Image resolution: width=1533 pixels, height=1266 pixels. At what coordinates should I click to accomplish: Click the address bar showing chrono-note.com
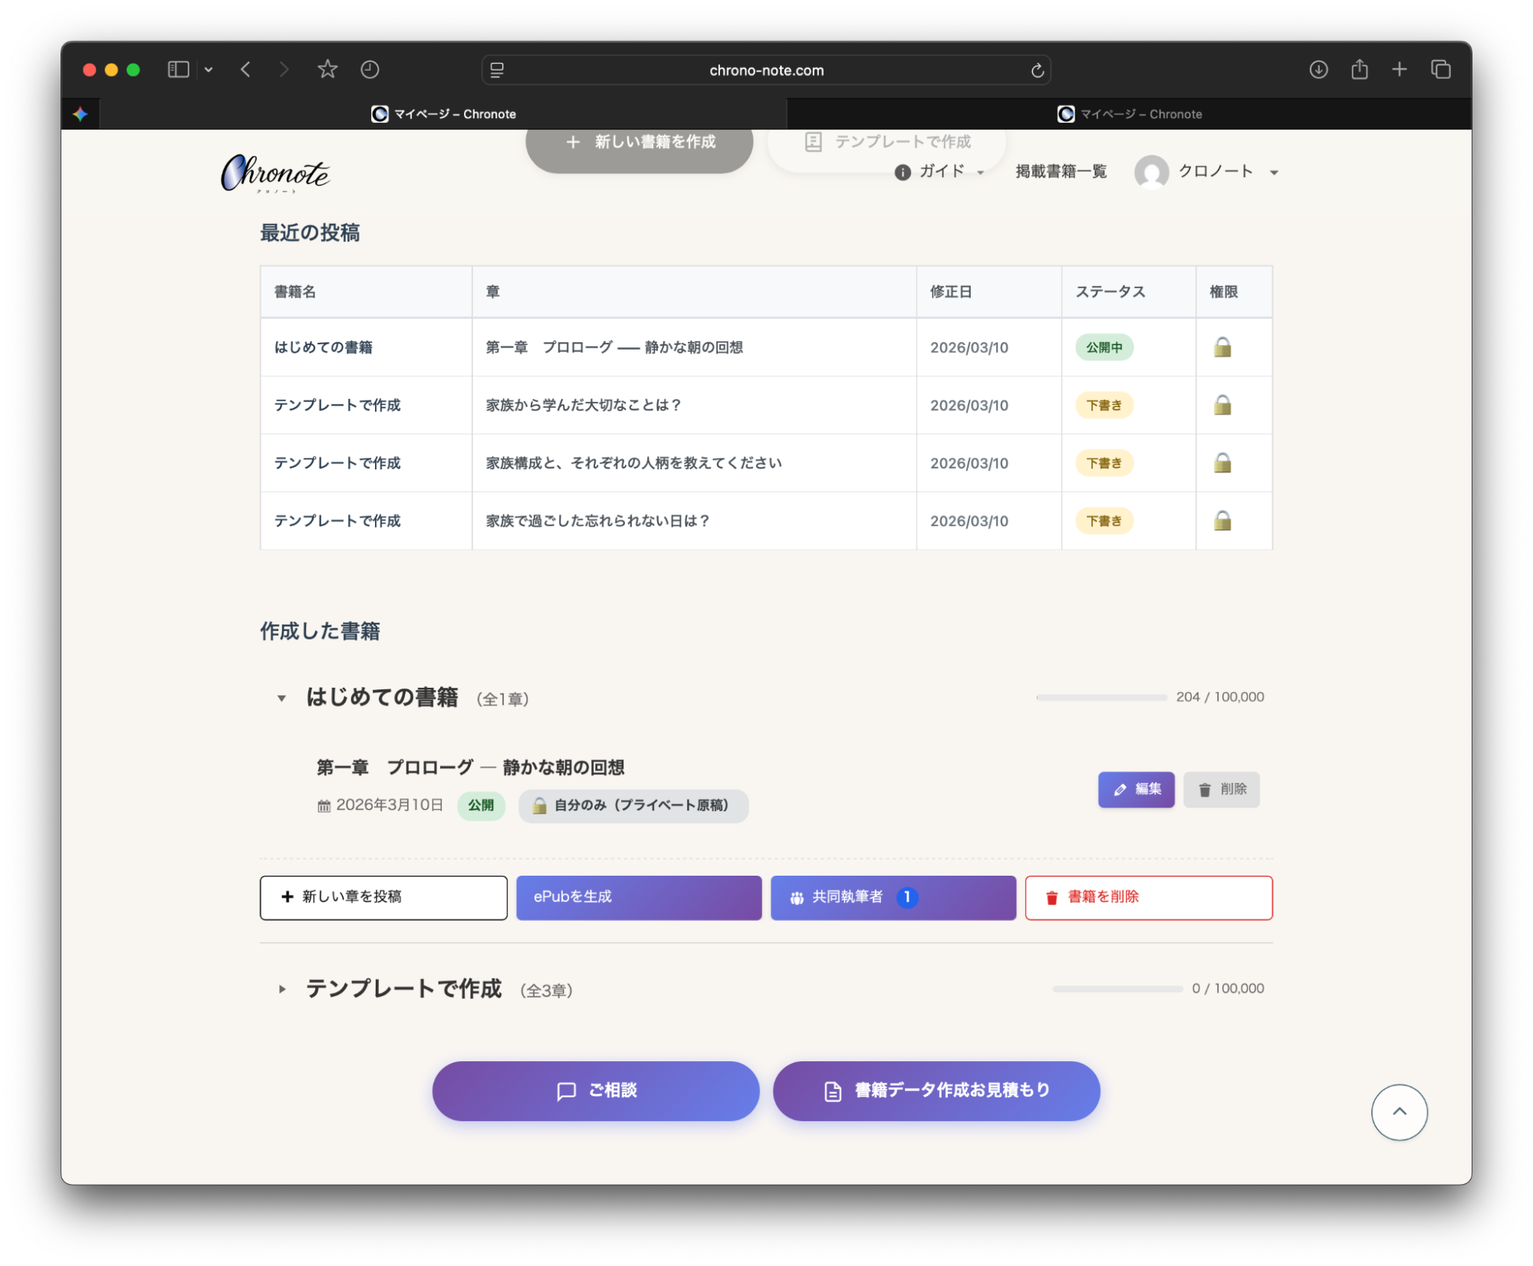767,69
